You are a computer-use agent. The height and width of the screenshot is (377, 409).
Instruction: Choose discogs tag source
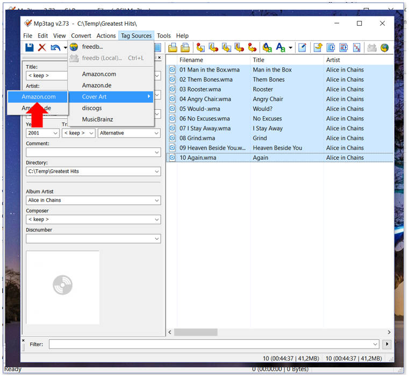click(111, 108)
